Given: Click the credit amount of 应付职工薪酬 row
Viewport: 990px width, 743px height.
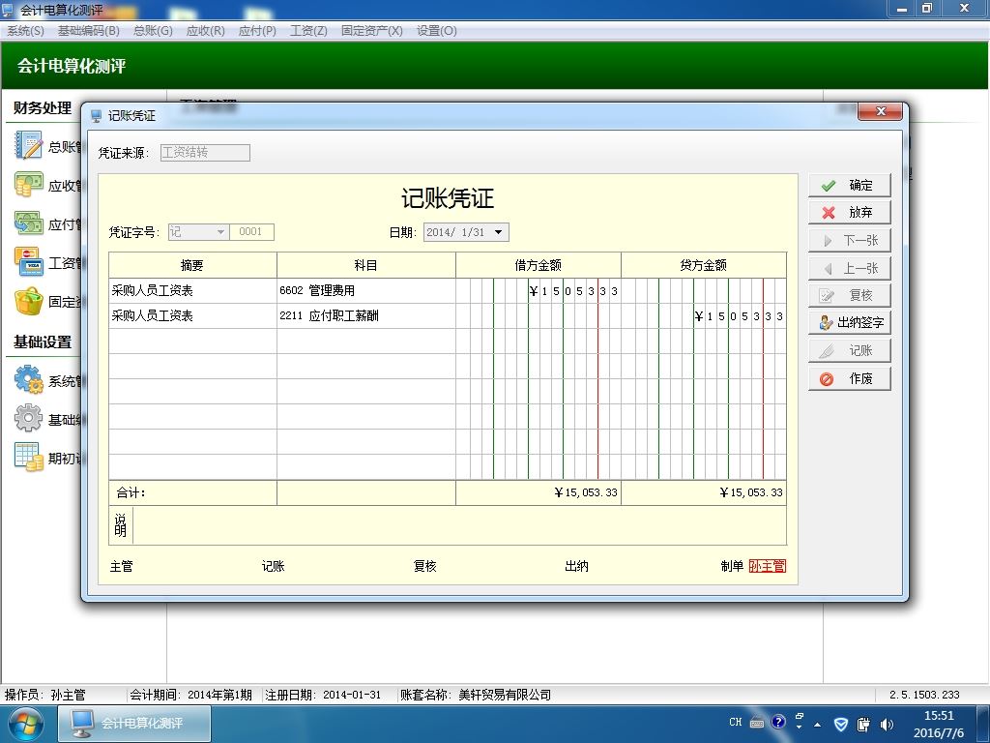Looking at the screenshot, I should (704, 316).
